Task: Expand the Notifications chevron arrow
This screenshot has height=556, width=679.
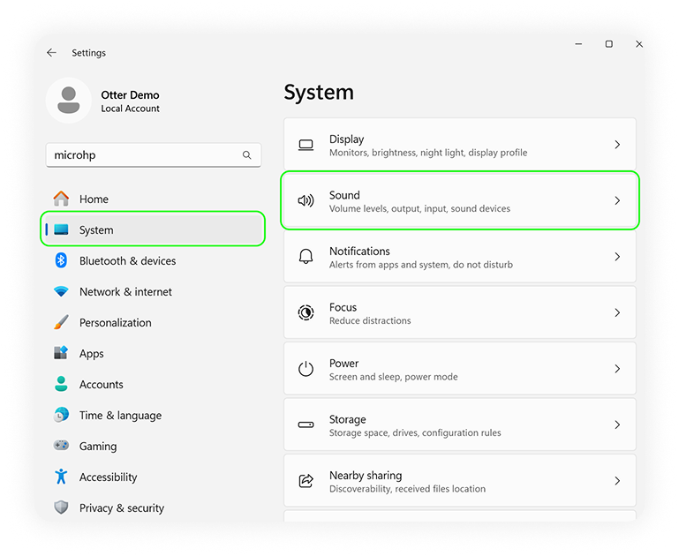Action: pyautogui.click(x=617, y=257)
